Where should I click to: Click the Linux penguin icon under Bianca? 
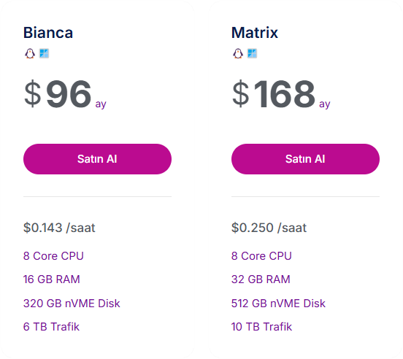[30, 54]
